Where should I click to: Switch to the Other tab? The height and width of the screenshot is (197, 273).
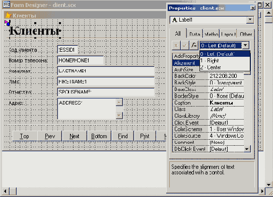point(245,34)
